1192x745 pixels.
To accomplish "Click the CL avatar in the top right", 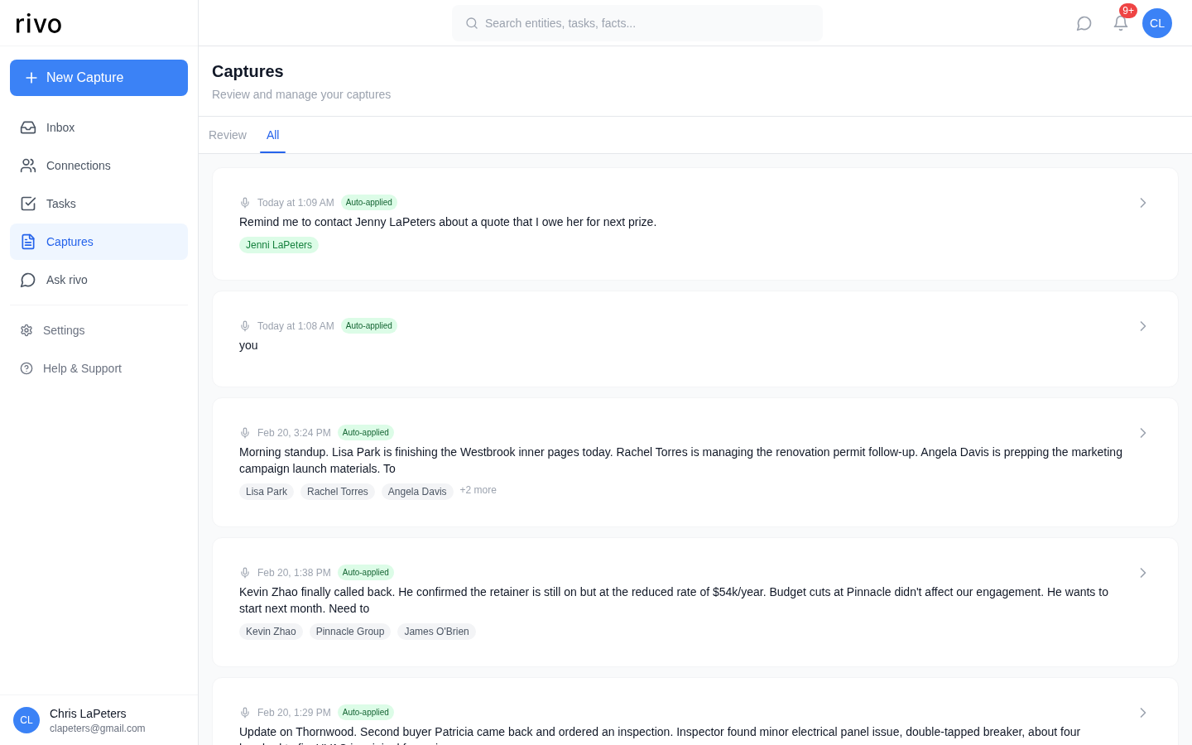I will [x=1157, y=23].
